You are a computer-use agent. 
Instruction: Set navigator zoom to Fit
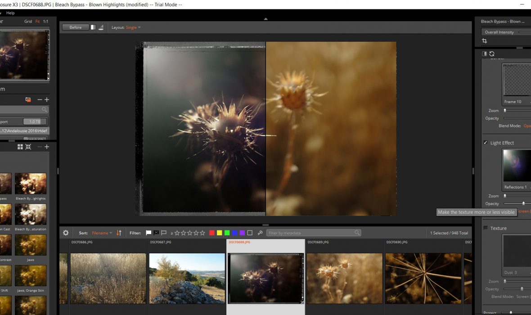(38, 21)
